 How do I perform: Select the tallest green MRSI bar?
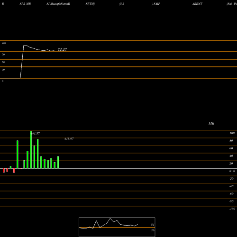pos(31,149)
